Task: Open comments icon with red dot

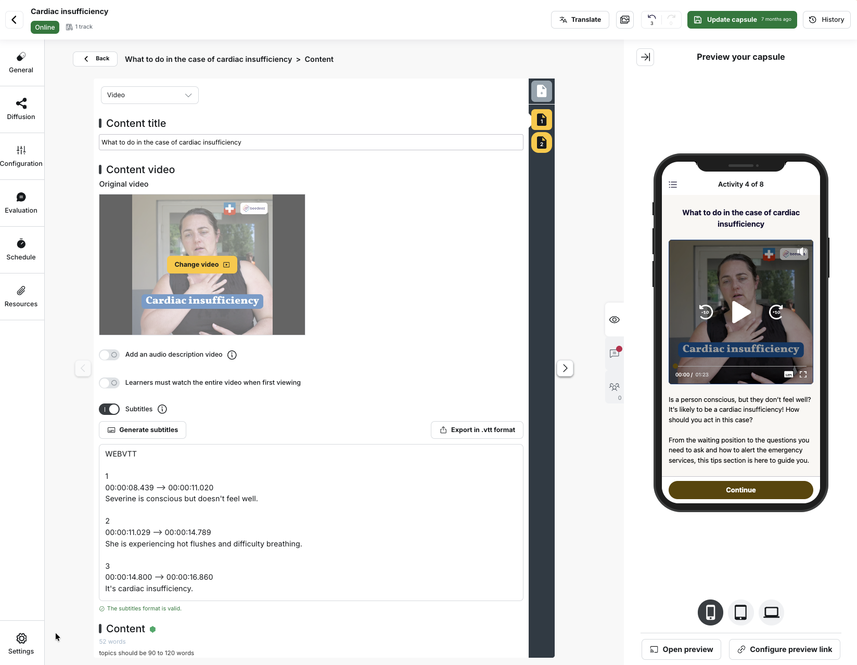Action: coord(615,353)
